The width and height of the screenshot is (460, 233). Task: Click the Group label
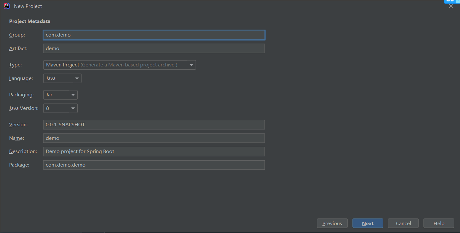17,35
